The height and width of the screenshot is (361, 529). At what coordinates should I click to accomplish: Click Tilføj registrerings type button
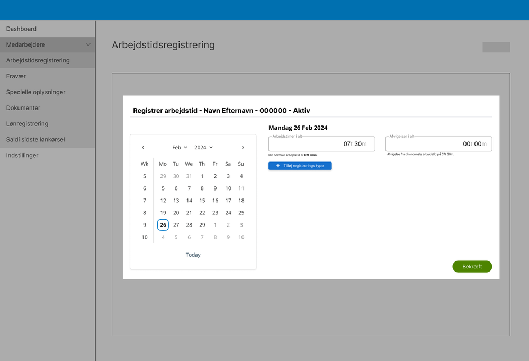pos(300,166)
